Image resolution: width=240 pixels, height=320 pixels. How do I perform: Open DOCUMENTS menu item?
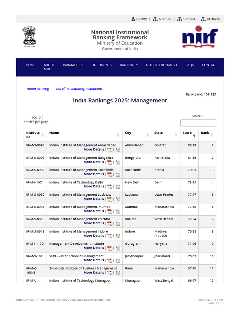click(x=102, y=65)
